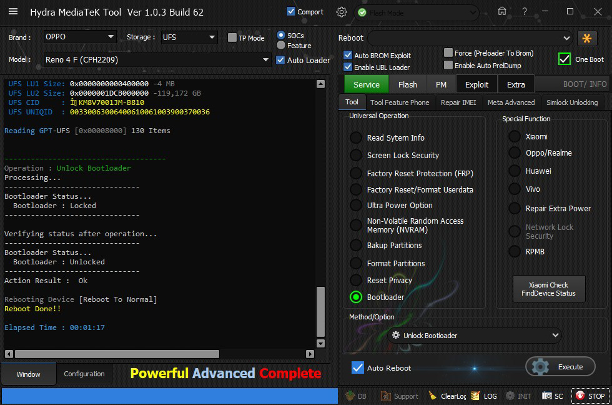Viewport: 612px width, 405px height.
Task: Click the orange asterisk reboot button
Action: (x=587, y=38)
